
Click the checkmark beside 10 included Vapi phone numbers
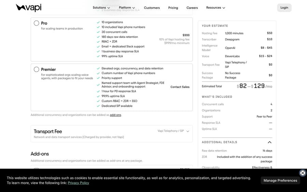[x=98, y=27]
